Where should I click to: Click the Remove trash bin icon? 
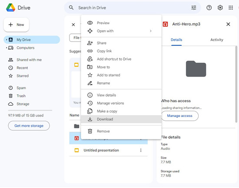pos(90,131)
